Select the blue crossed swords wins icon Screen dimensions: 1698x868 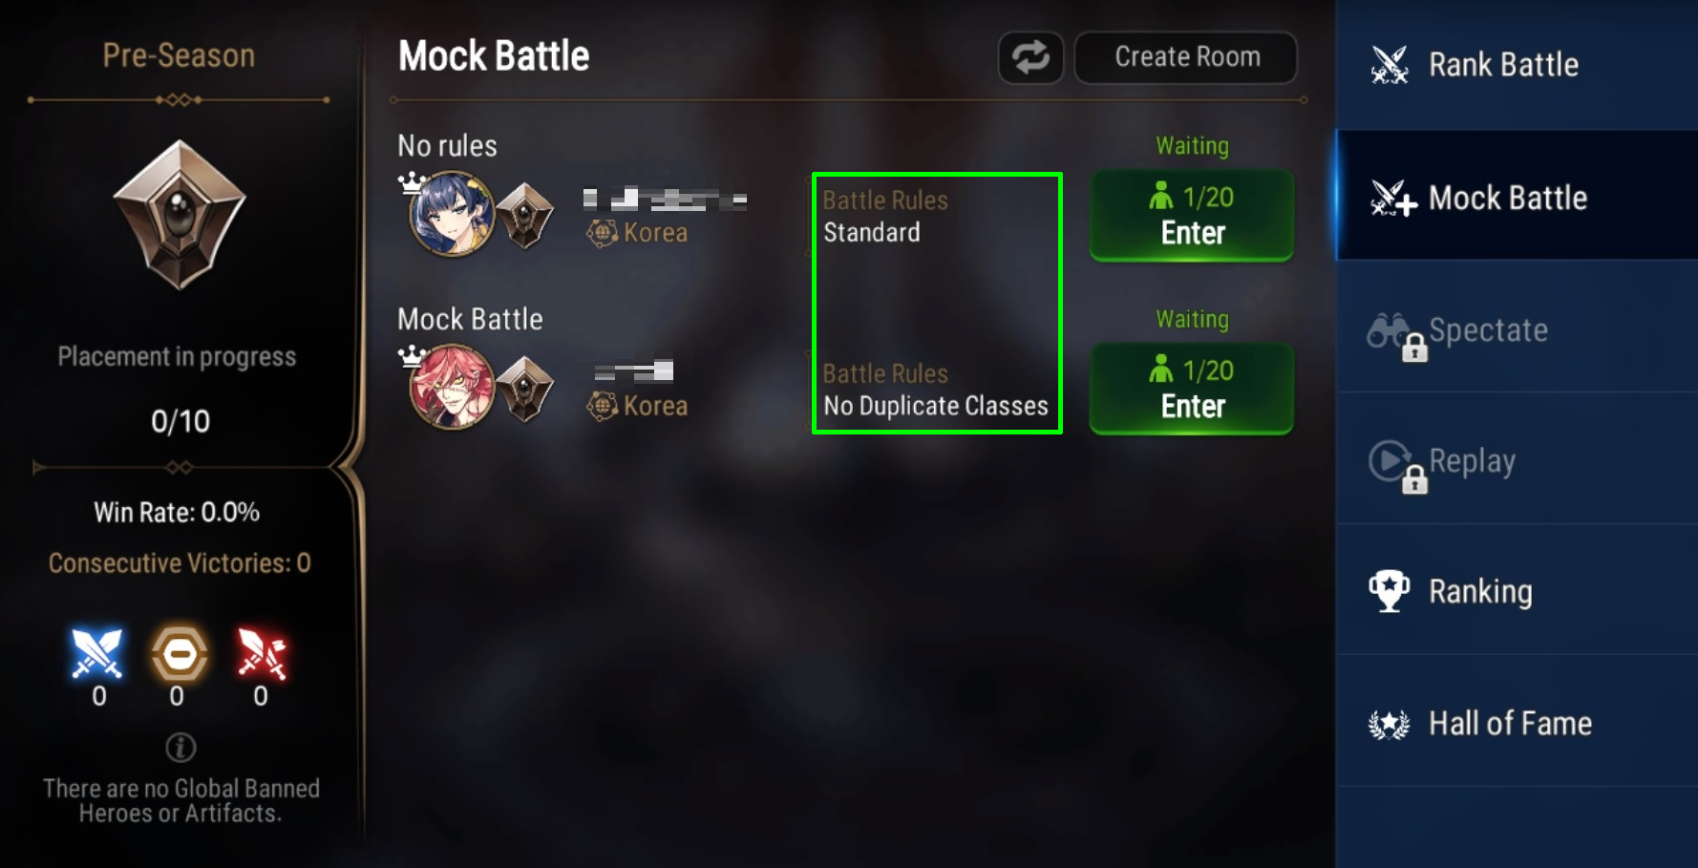[x=97, y=654]
